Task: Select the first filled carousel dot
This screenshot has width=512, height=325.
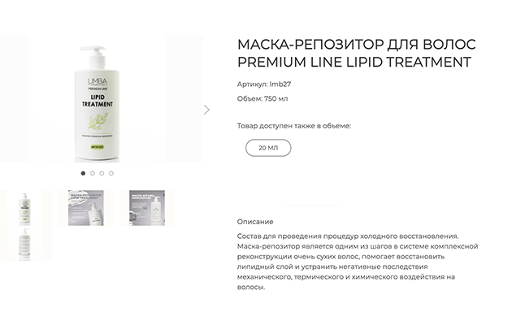Action: click(83, 173)
